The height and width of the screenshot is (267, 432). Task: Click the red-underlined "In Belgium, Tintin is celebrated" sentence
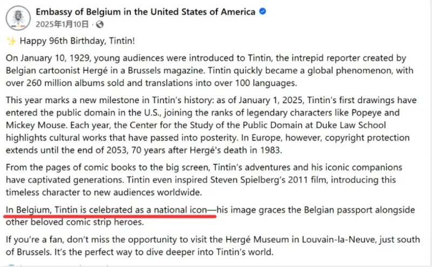pos(111,209)
